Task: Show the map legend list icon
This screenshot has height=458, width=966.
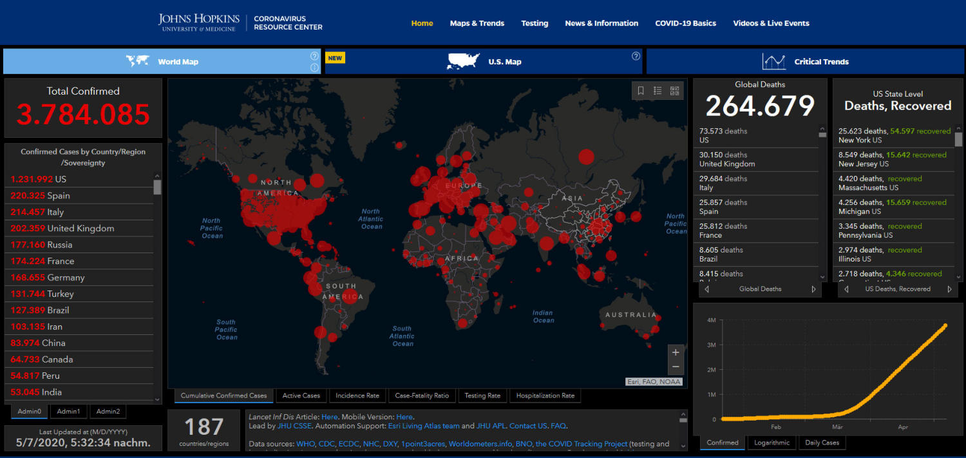Action: click(658, 91)
